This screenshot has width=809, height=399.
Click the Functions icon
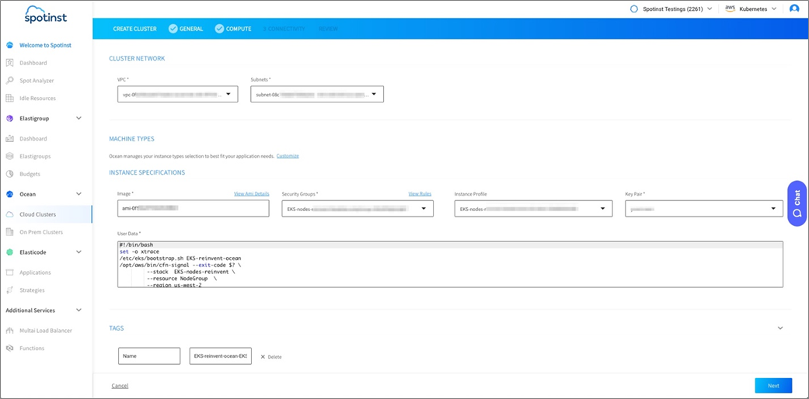point(9,349)
